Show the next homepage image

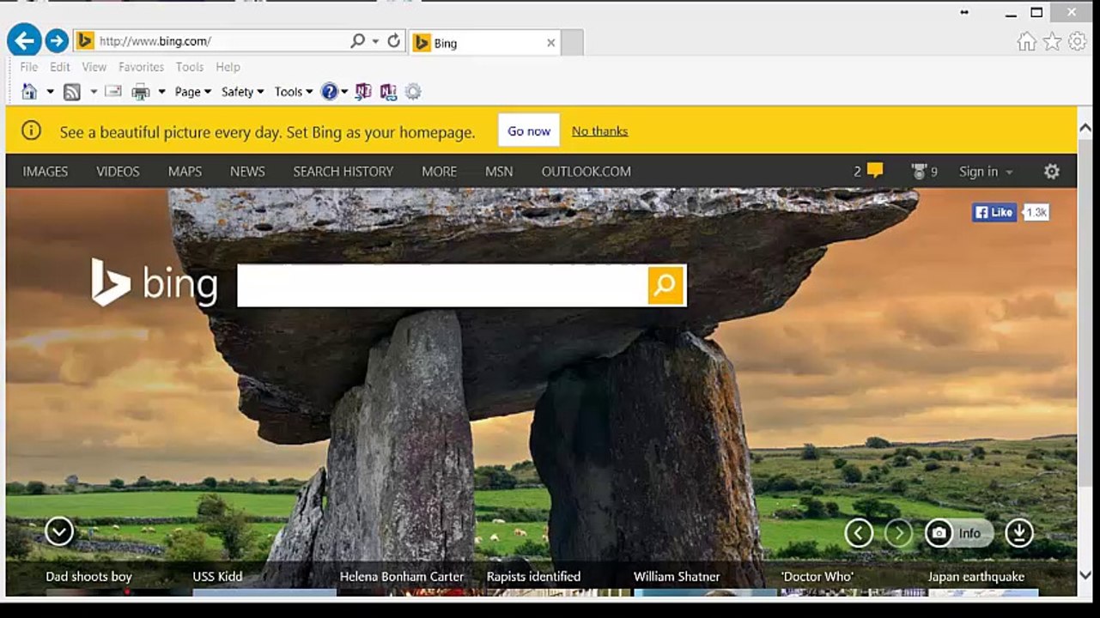coord(899,534)
